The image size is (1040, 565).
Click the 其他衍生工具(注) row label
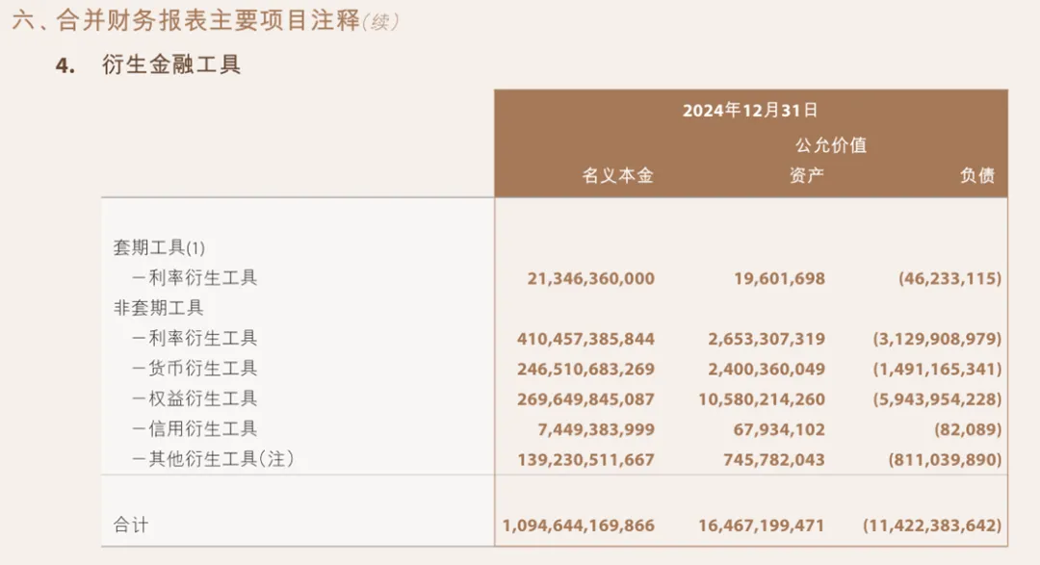click(213, 459)
